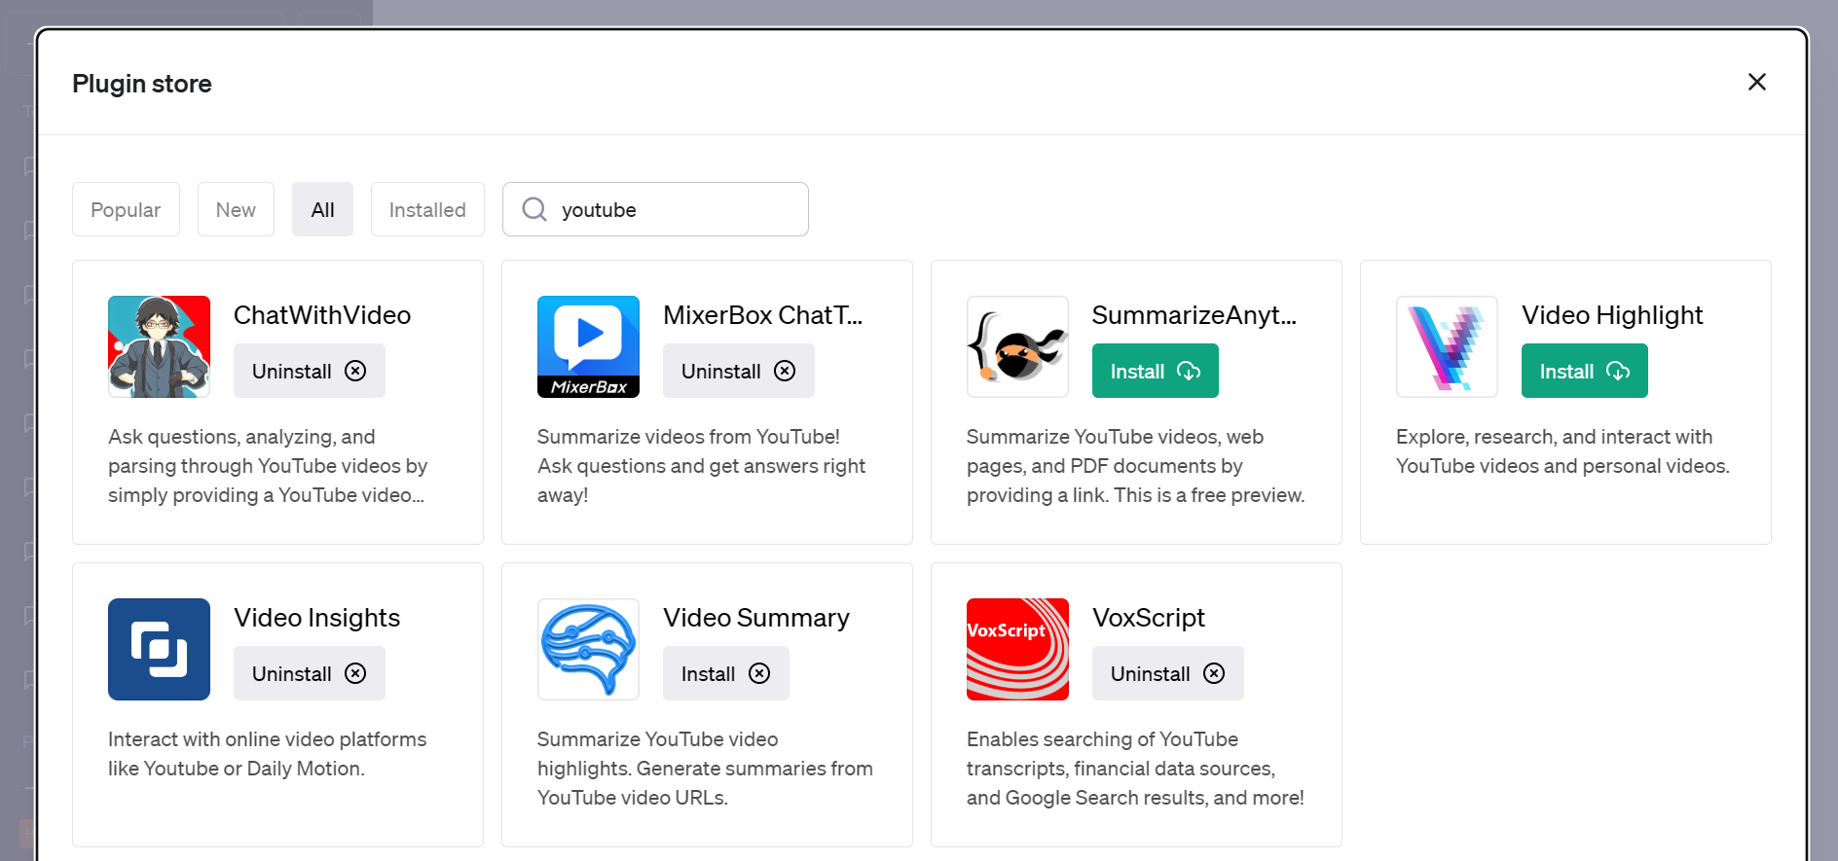Show the Installed plugins tab
Screen dimensions: 1838x861
point(427,209)
